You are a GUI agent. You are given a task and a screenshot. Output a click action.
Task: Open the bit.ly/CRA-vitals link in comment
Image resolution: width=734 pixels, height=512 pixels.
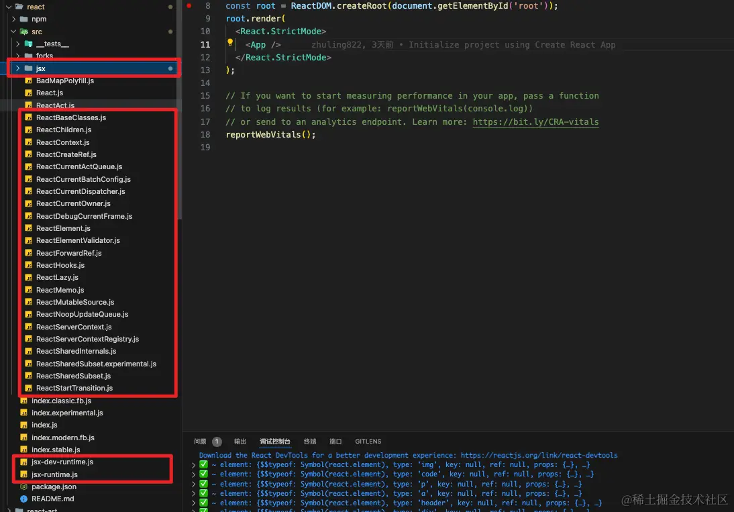(x=535, y=121)
